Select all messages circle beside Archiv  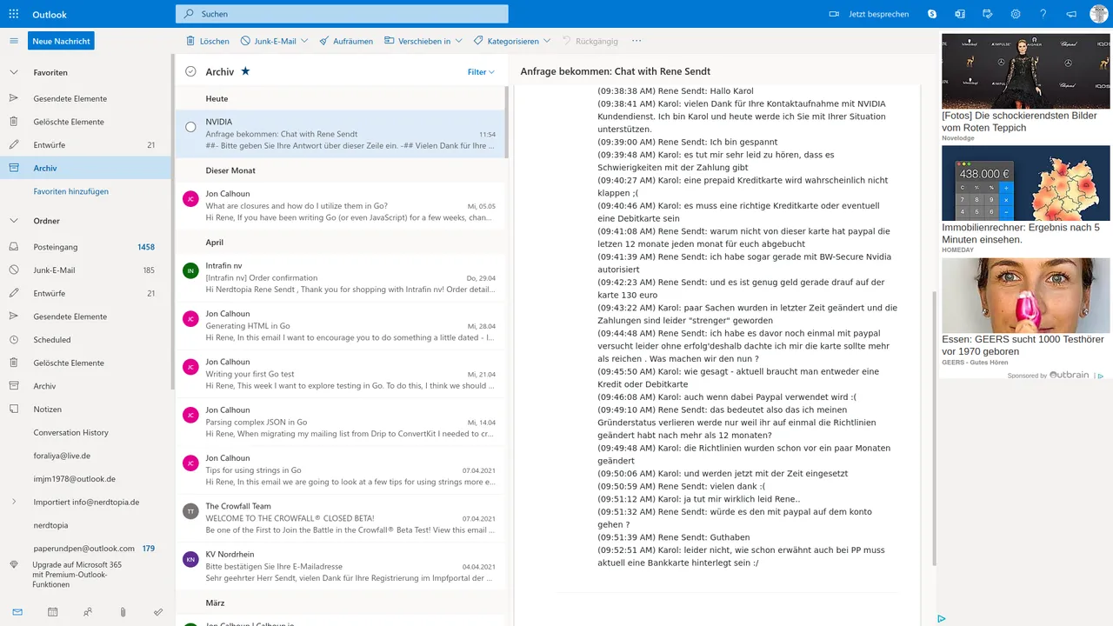click(190, 71)
